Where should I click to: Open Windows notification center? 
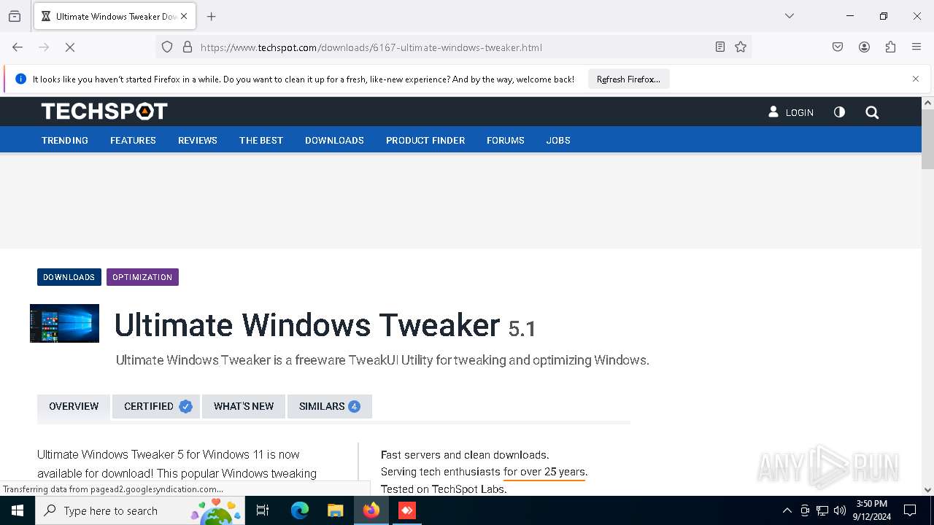point(910,510)
